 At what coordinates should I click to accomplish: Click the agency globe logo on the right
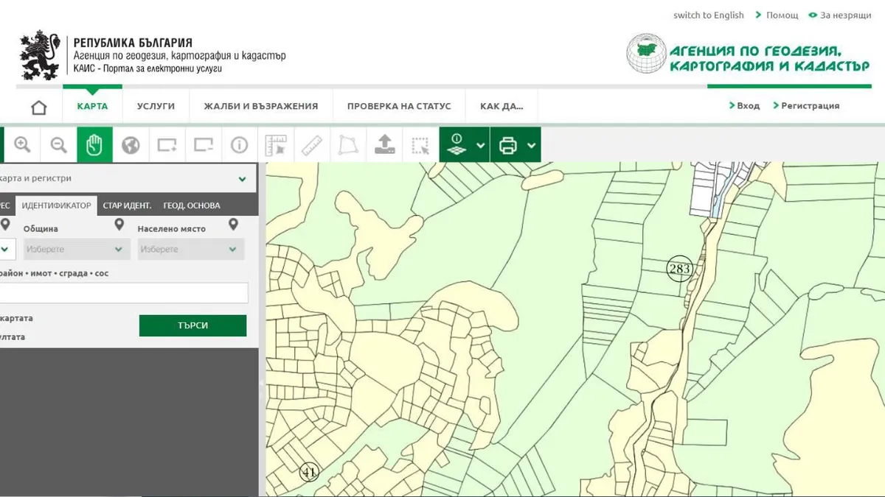646,53
